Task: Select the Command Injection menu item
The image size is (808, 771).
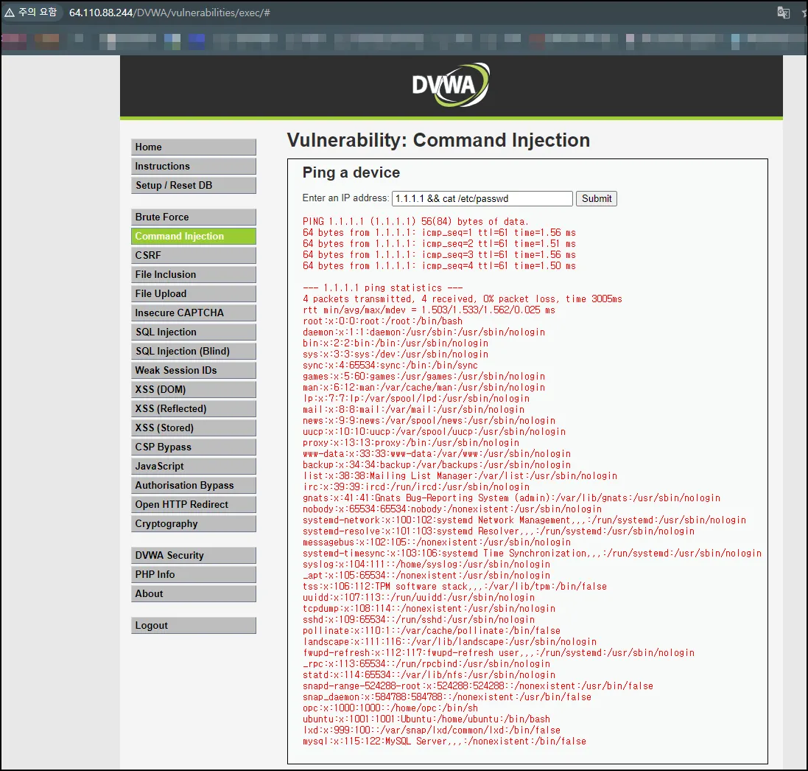Action: click(x=193, y=236)
